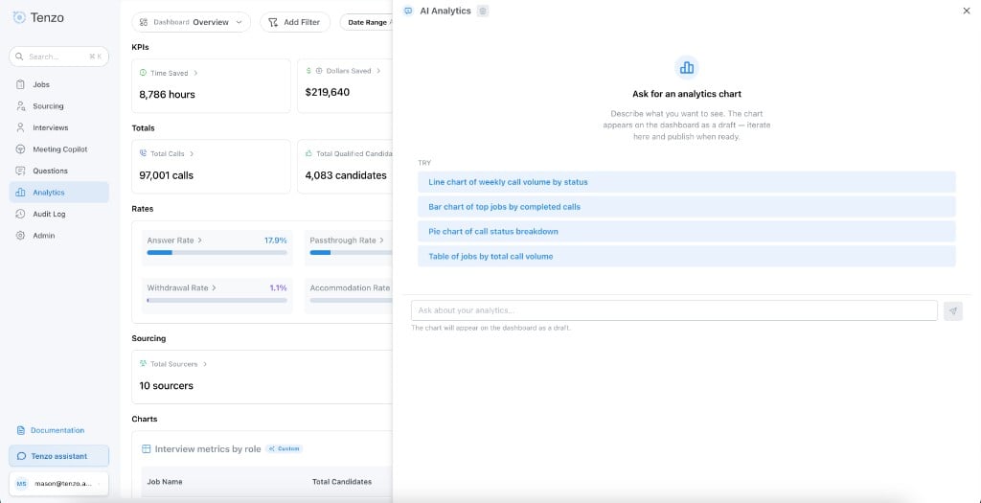This screenshot has height=503, width=981.
Task: Click the Dollars Saved dollar icon
Action: [308, 71]
